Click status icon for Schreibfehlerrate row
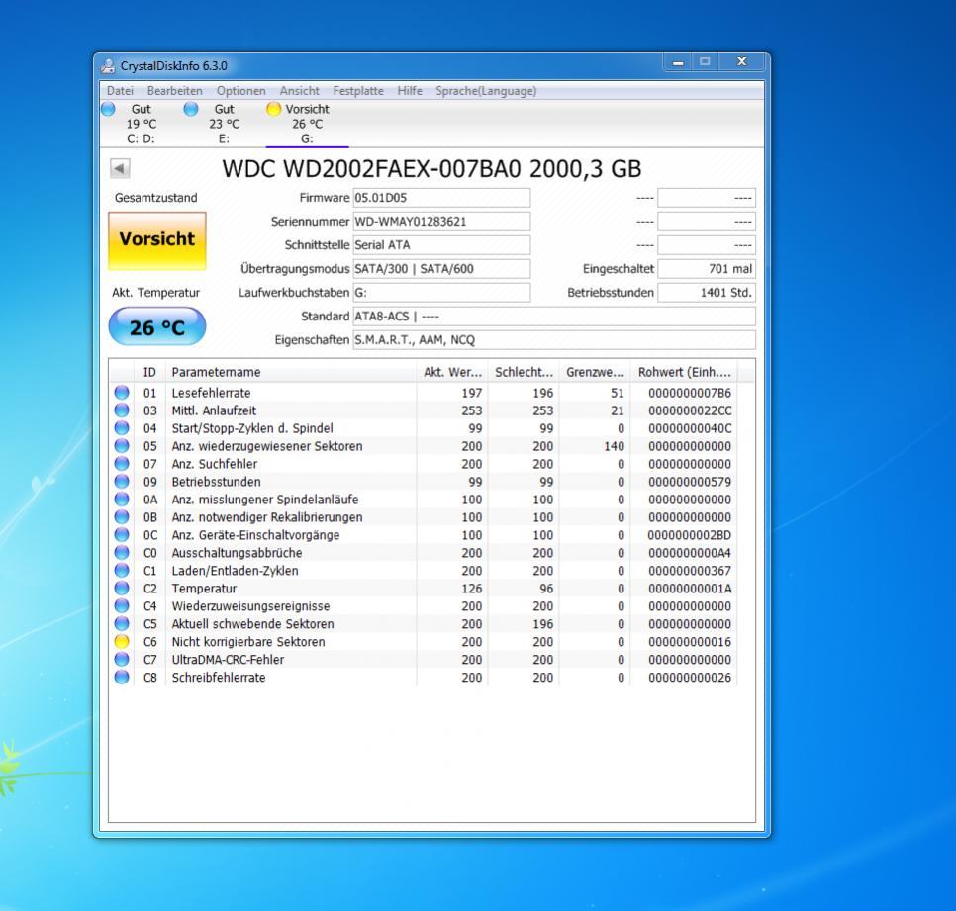956x911 pixels. click(122, 677)
